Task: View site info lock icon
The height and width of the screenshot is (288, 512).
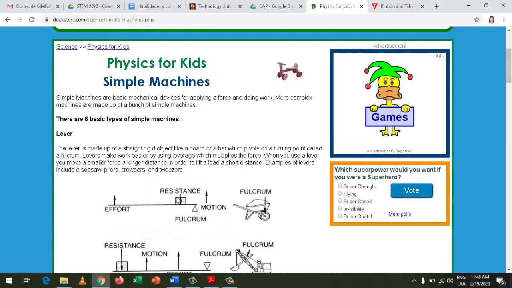Action: 47,20
